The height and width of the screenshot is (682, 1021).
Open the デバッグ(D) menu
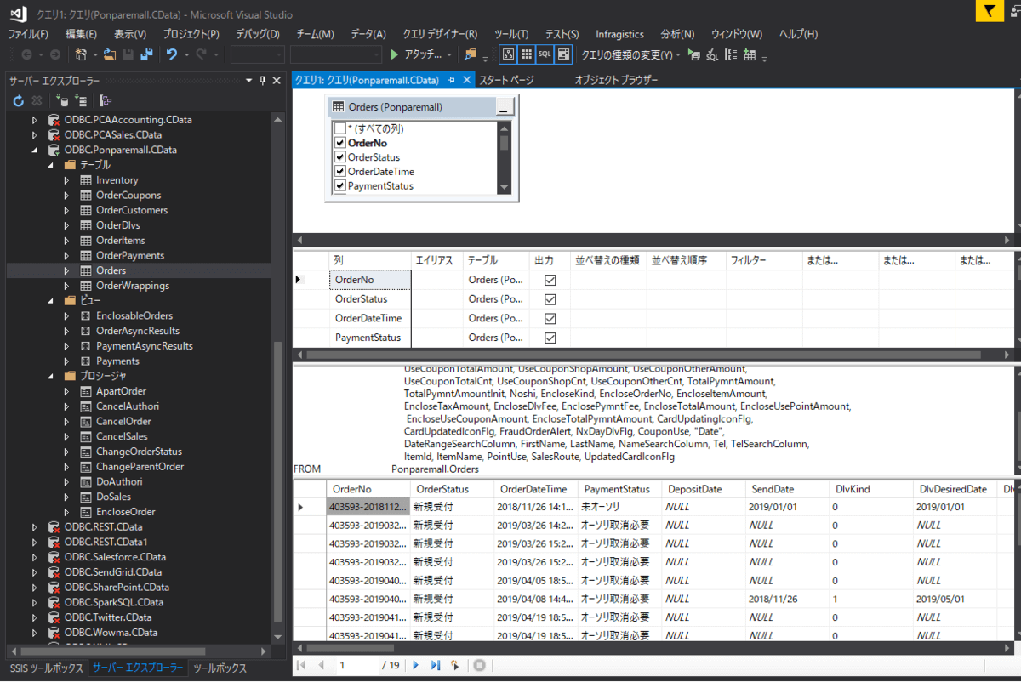coord(257,34)
